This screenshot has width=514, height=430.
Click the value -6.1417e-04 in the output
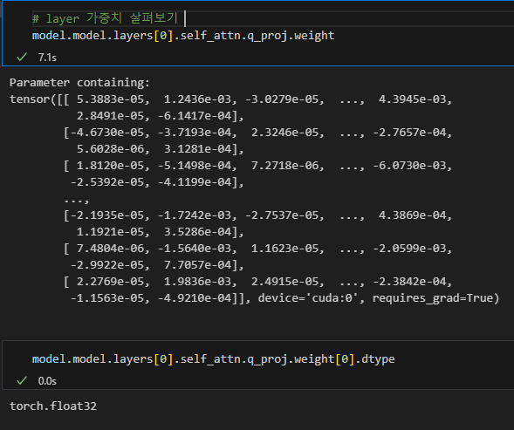(x=195, y=116)
